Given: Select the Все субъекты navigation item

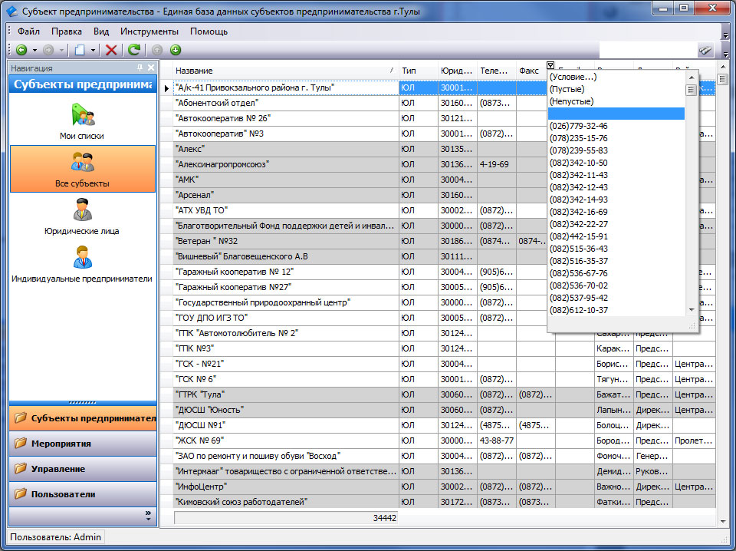Looking at the screenshot, I should 83,169.
